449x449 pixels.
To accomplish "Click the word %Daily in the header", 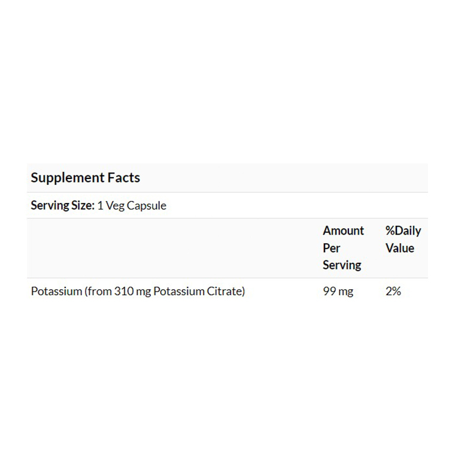I will [403, 231].
